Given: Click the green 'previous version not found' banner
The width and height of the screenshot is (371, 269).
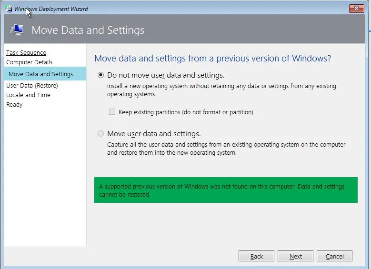Looking at the screenshot, I should coord(226,190).
